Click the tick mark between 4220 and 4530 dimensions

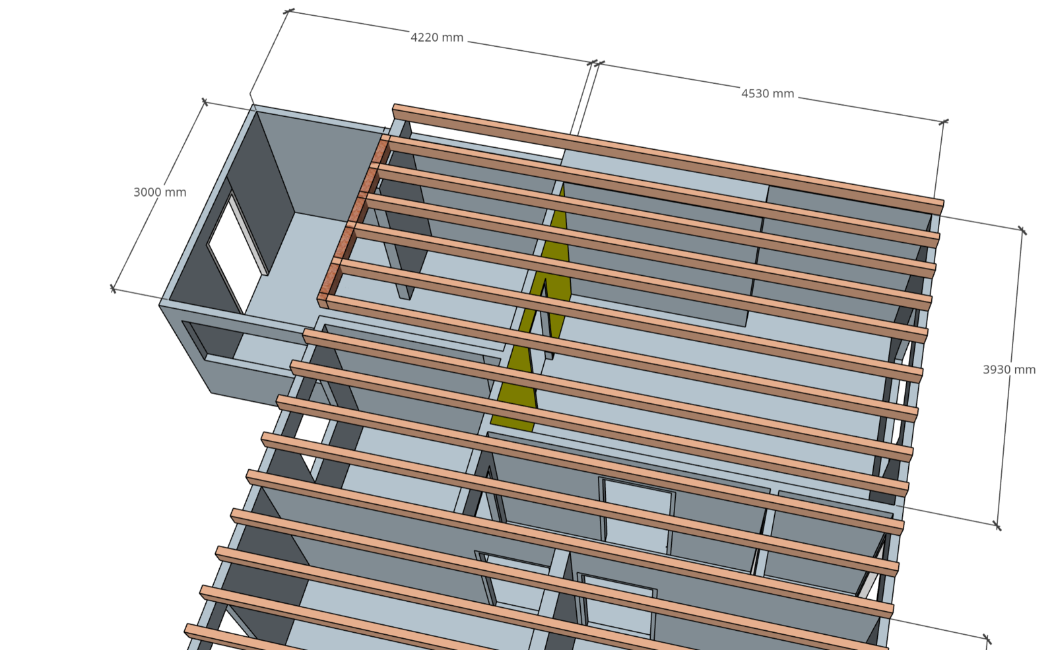pyautogui.click(x=594, y=63)
